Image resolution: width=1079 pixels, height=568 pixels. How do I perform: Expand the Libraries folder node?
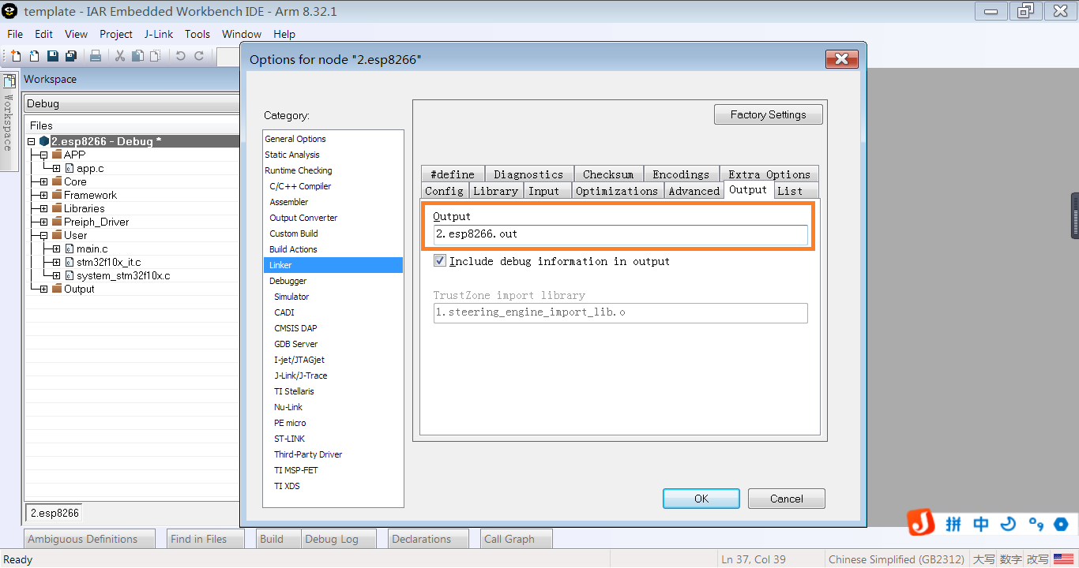click(x=44, y=208)
